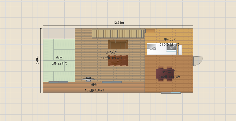236x121 pixels.
Task: Select the white refrigerator beside the kitchen counter
Action: [x=180, y=50]
